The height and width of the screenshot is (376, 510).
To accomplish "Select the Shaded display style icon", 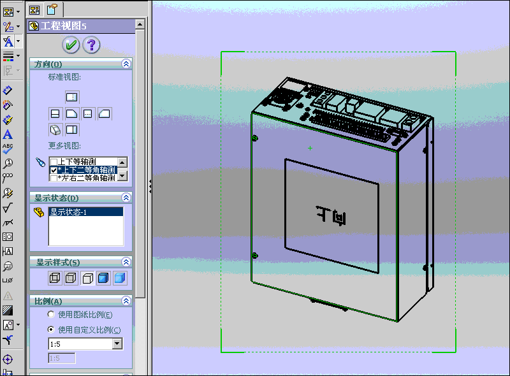I will pos(120,278).
